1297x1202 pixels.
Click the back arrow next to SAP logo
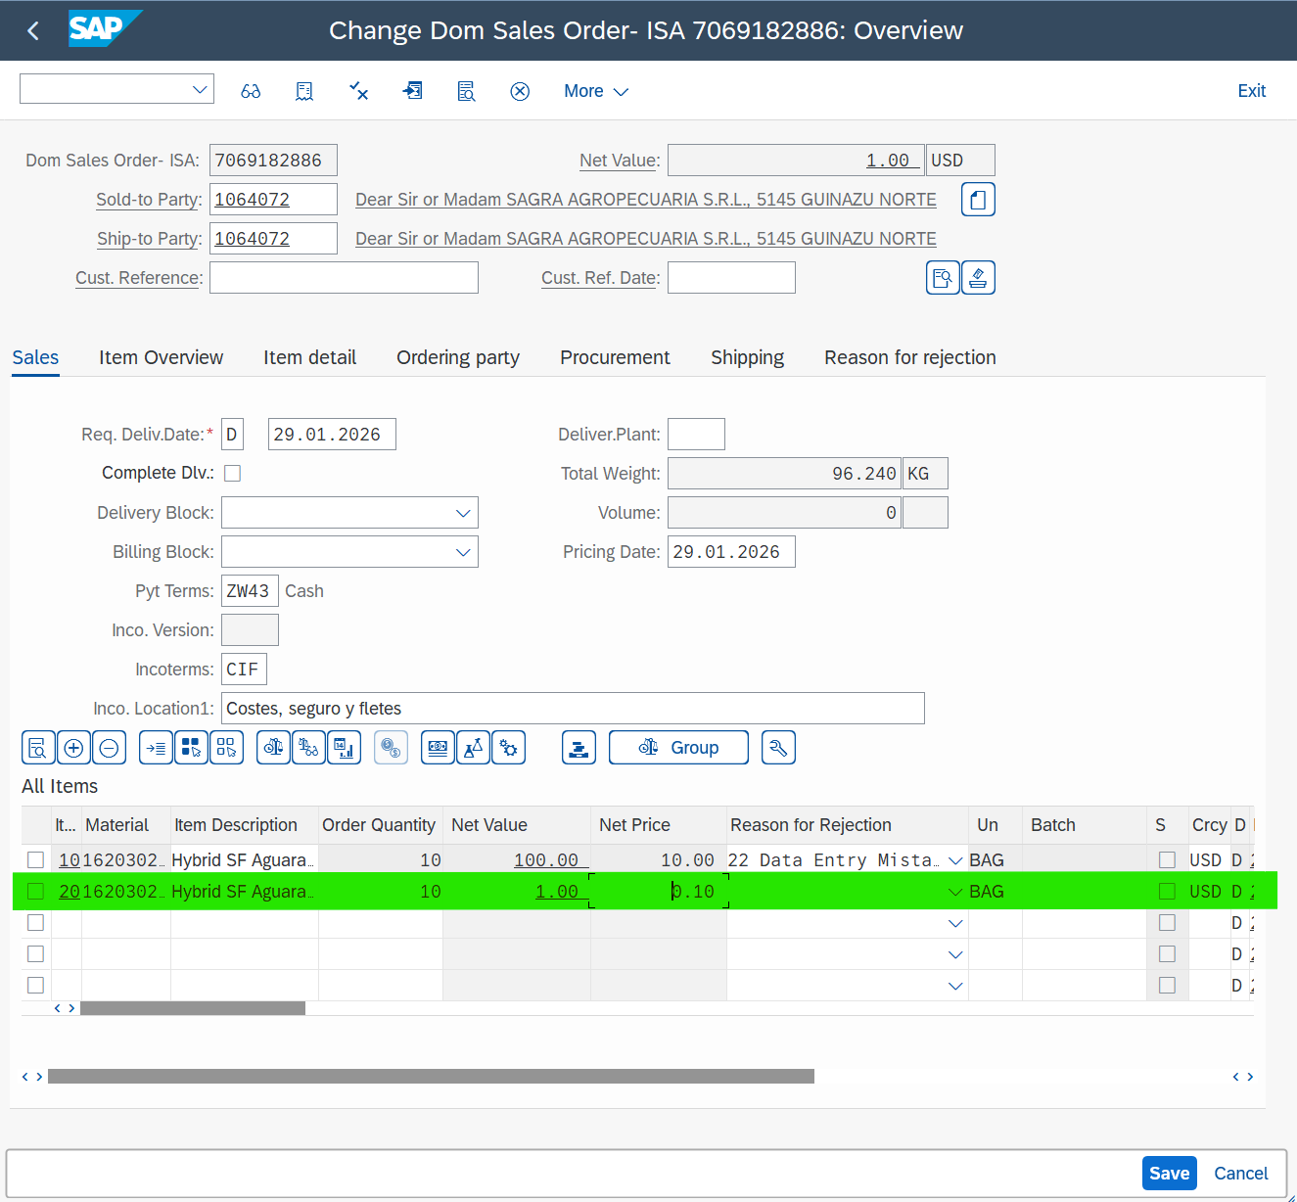pos(33,31)
